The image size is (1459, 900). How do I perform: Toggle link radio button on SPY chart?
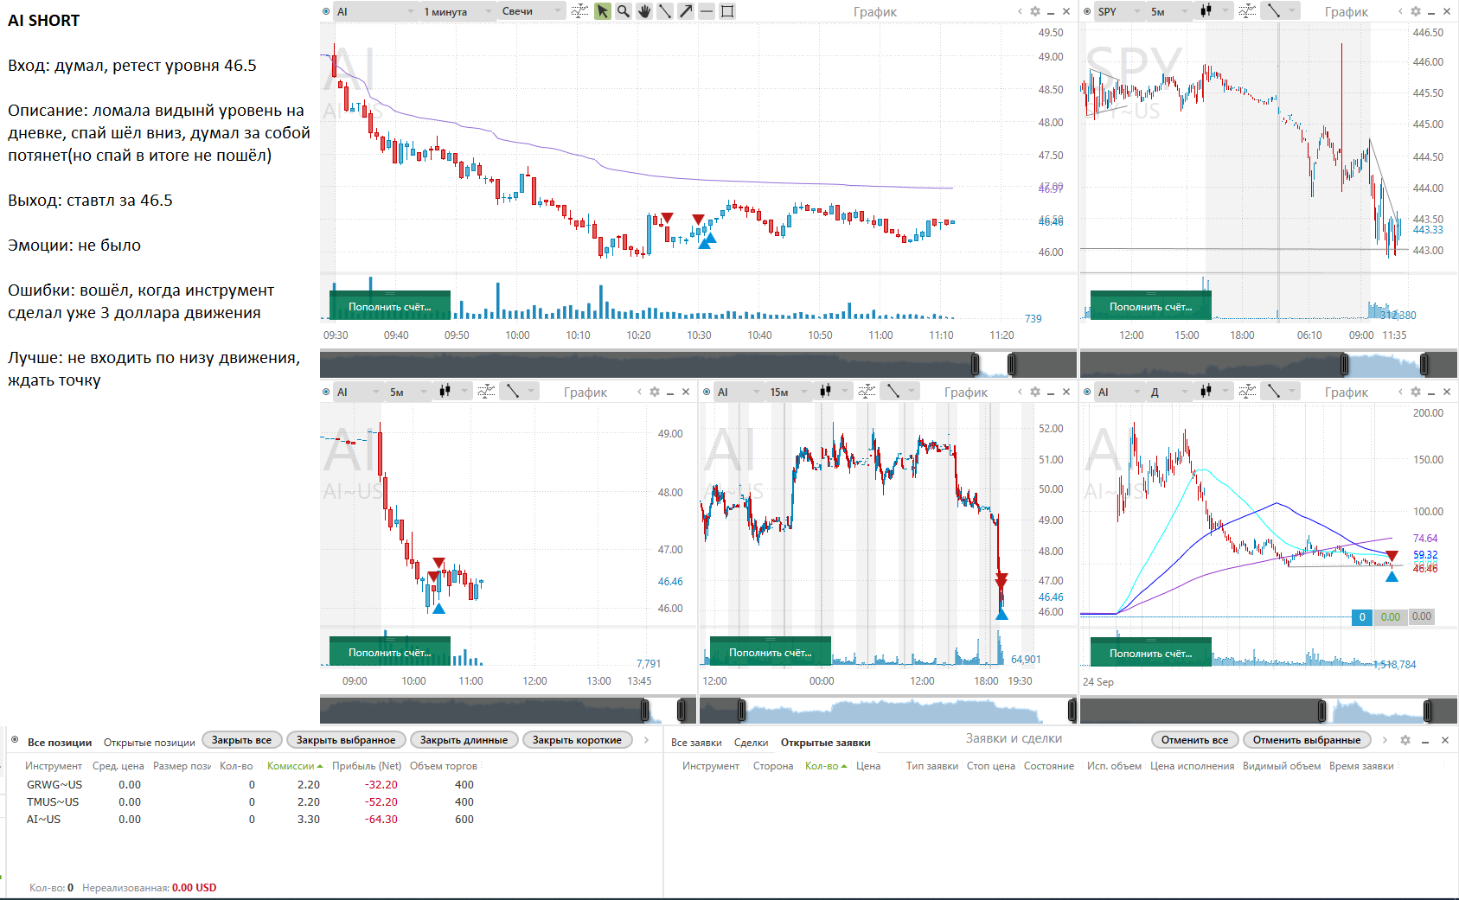1087,11
